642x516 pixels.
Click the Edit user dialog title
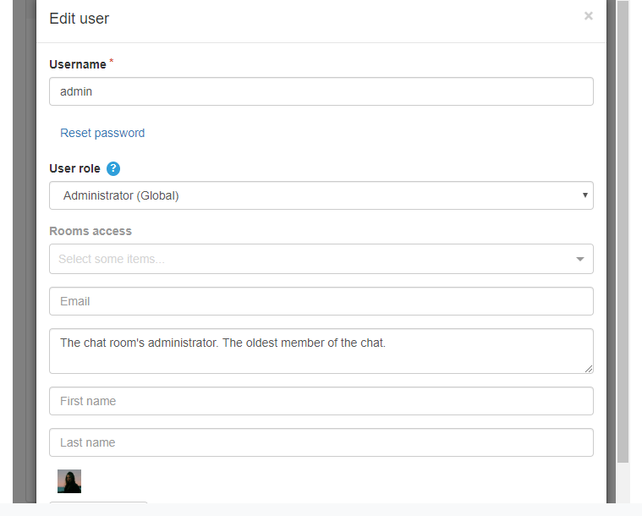[x=79, y=19]
